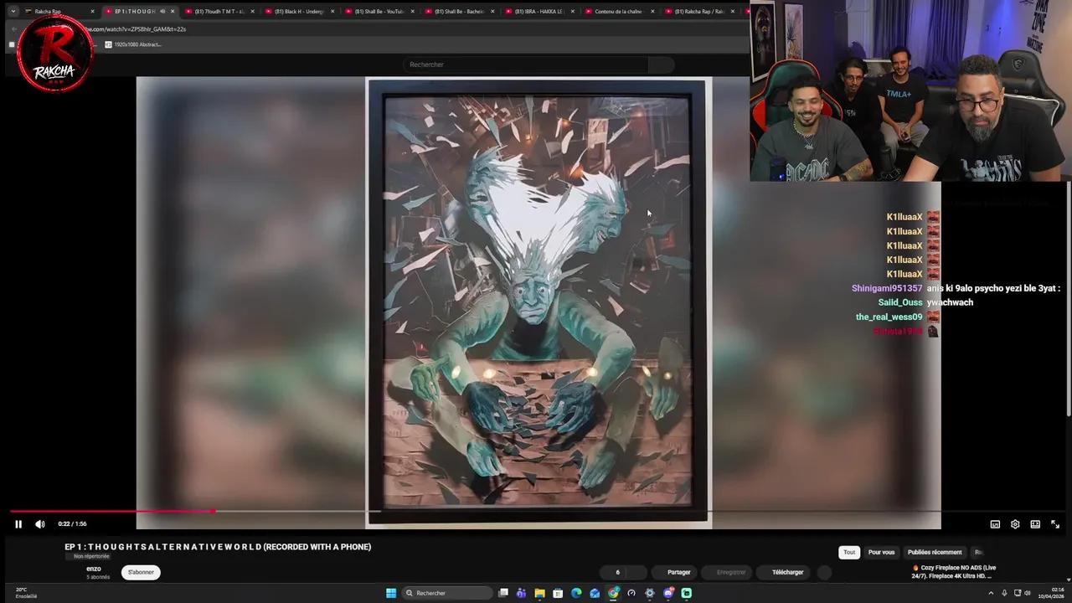The image size is (1072, 603).
Task: Click the S'abonner subscribe button
Action: pos(141,572)
